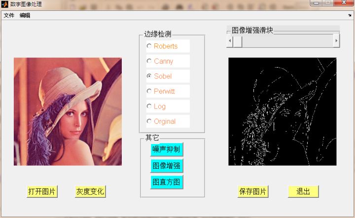Open the 编辑 menu
Screen dimensions: 355x218
pyautogui.click(x=25, y=15)
